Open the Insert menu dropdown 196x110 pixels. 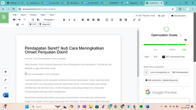[x=24, y=15]
